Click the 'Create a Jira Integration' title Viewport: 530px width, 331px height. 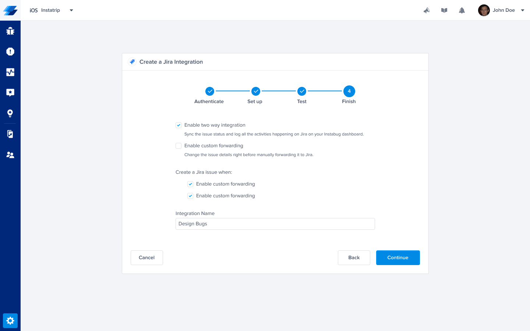pos(171,62)
